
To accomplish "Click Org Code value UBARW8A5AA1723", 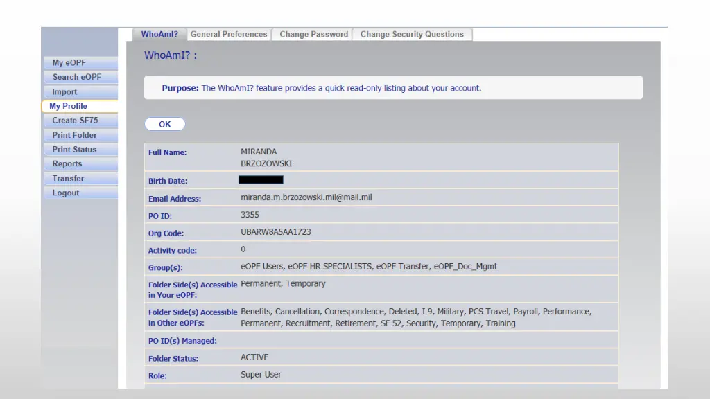I will tap(276, 232).
